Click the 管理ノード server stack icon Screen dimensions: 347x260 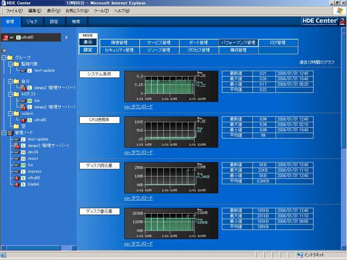[10, 133]
